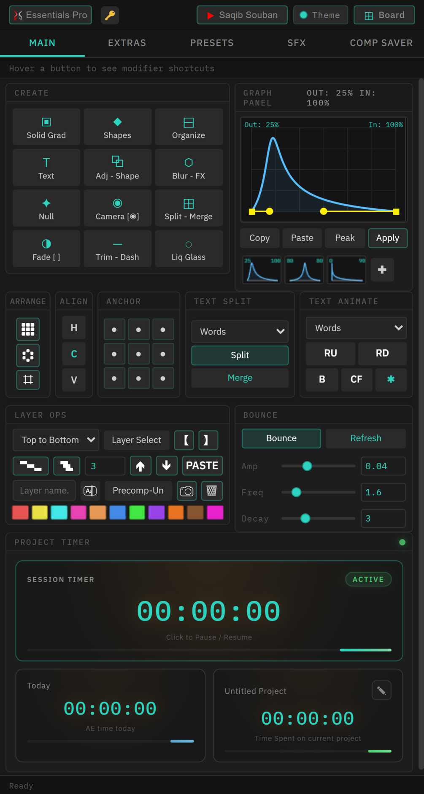Click Trim - Dash tool
The width and height of the screenshot is (424, 794).
tap(117, 248)
